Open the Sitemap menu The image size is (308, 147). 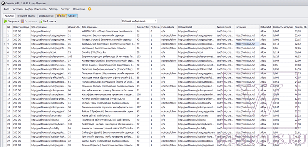[53, 9]
